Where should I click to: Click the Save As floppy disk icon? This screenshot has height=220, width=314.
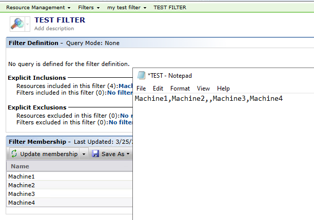tap(95, 153)
